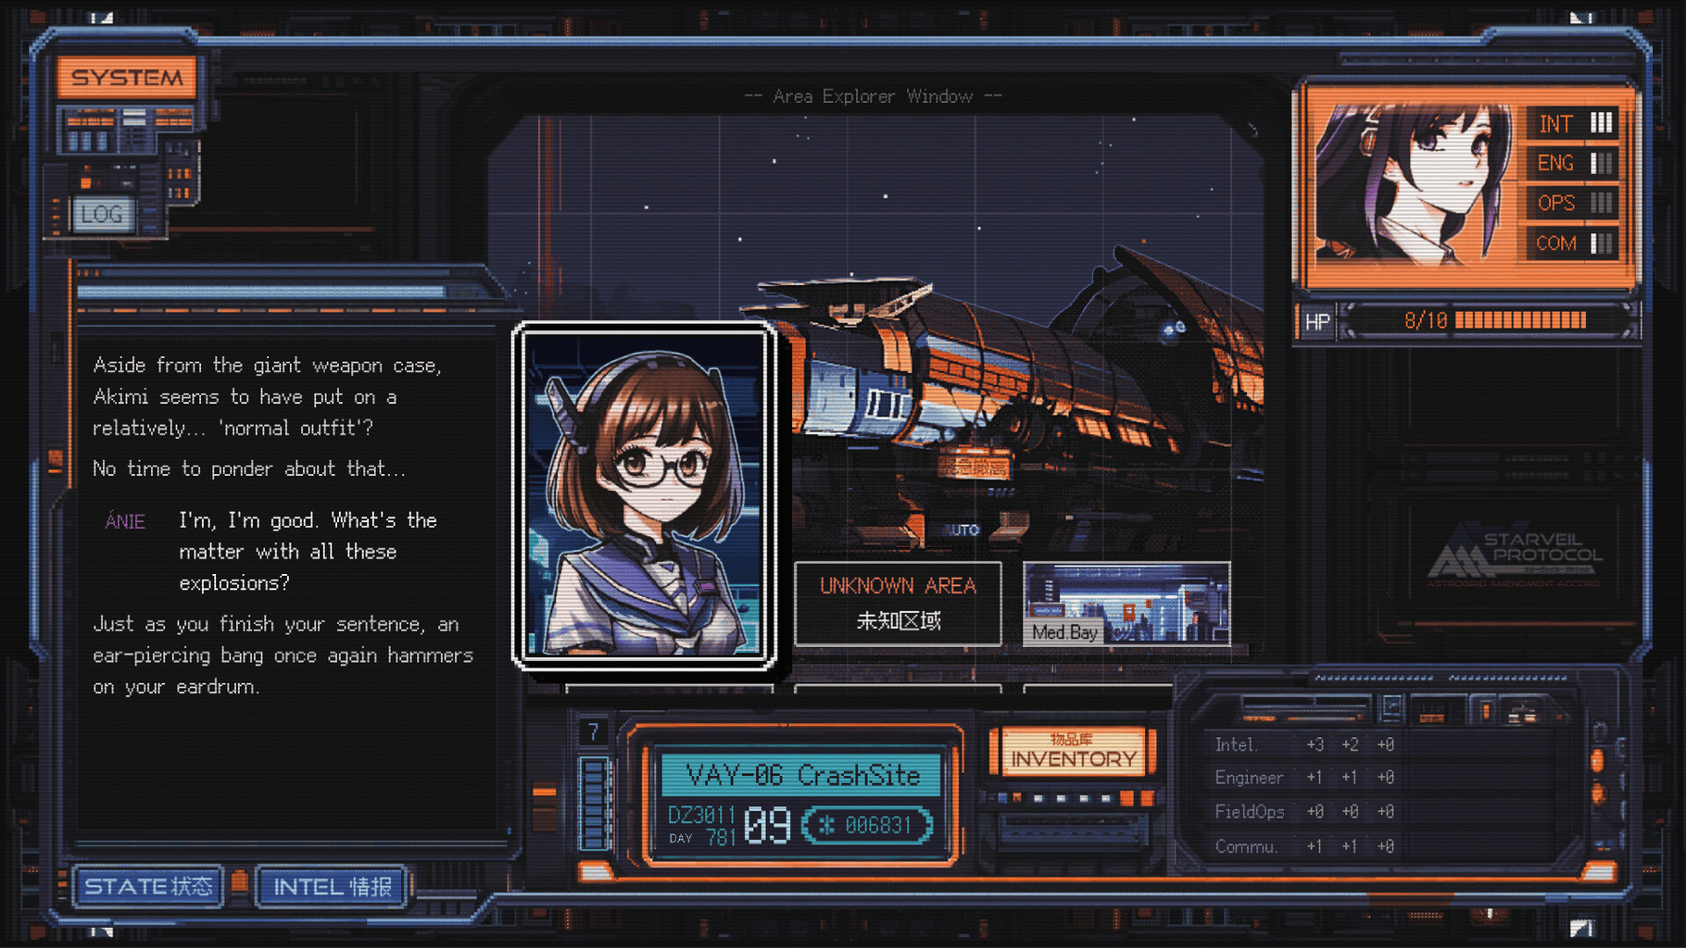1686x948 pixels.
Task: Click the small monitor icon above skill table
Action: coord(1391,708)
